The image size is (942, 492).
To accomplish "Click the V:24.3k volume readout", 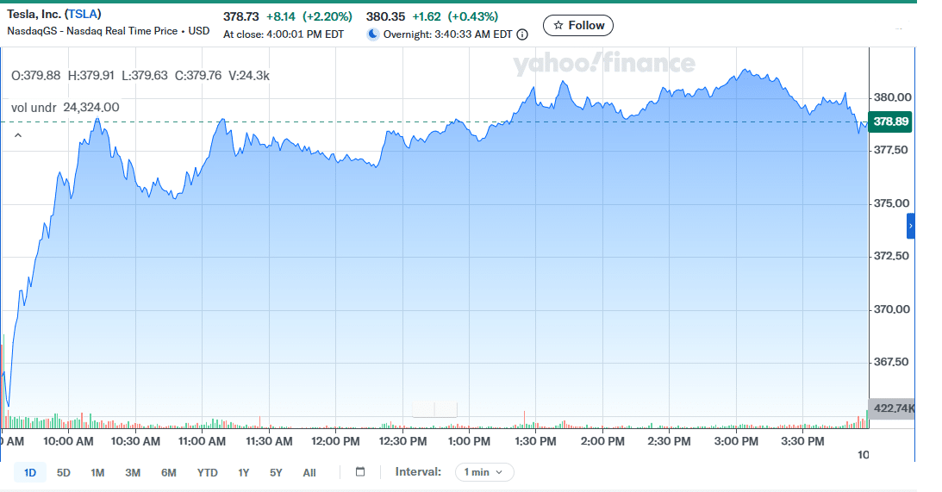I will point(249,76).
